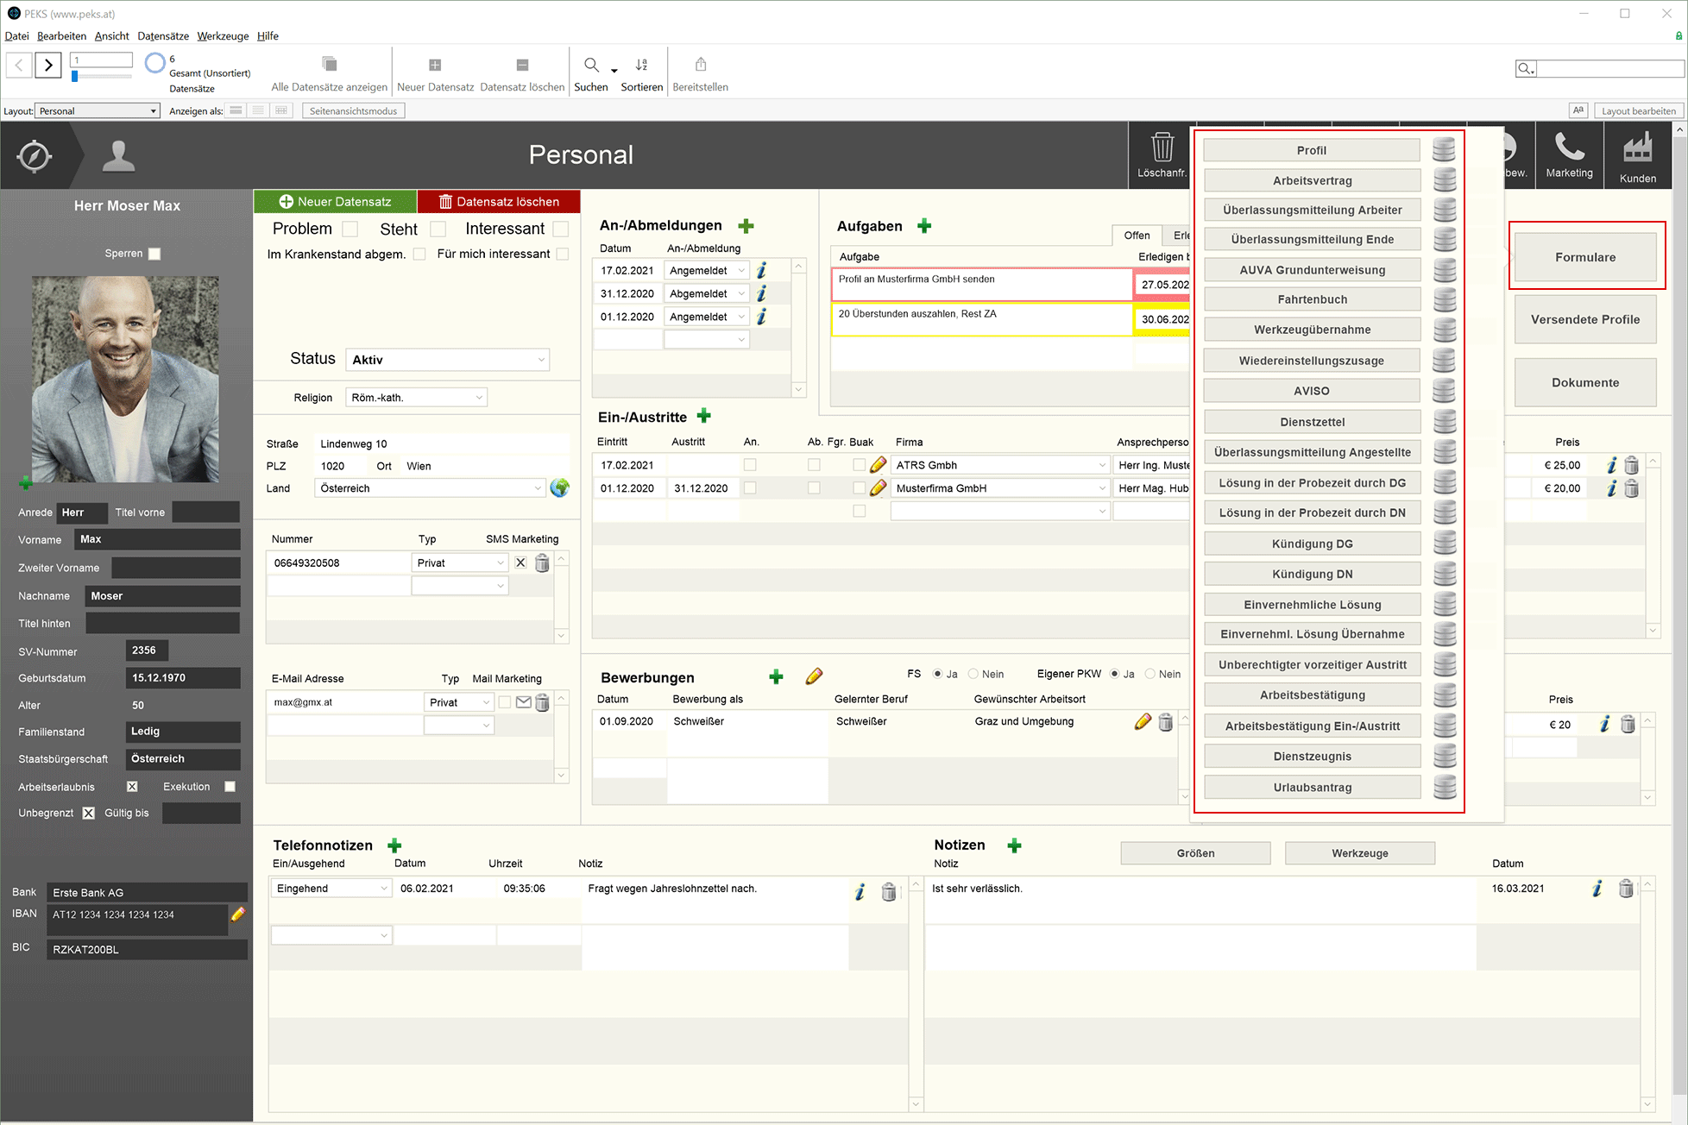Screen dimensions: 1688x1125
Task: Open the Datensätze menu
Action: 162,36
